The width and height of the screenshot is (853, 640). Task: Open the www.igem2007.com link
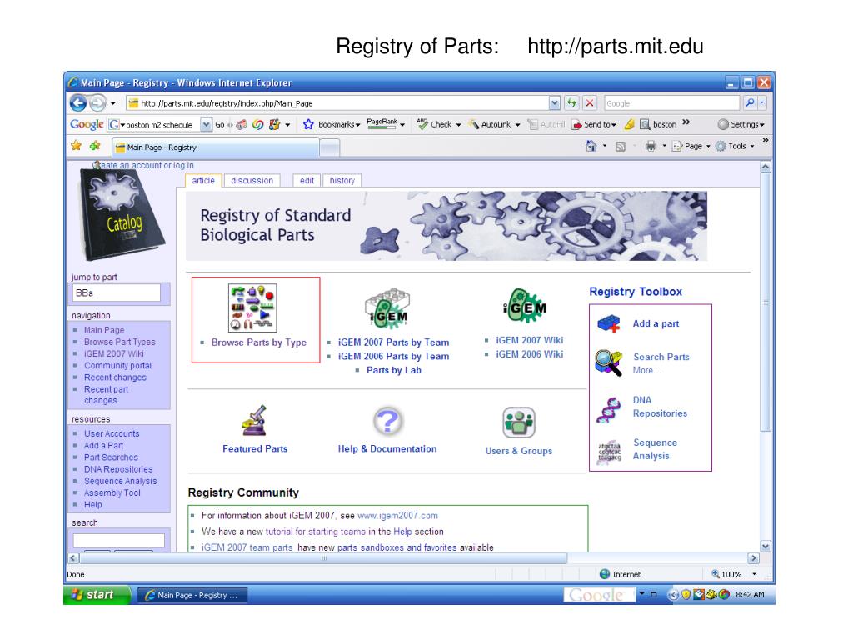click(397, 515)
